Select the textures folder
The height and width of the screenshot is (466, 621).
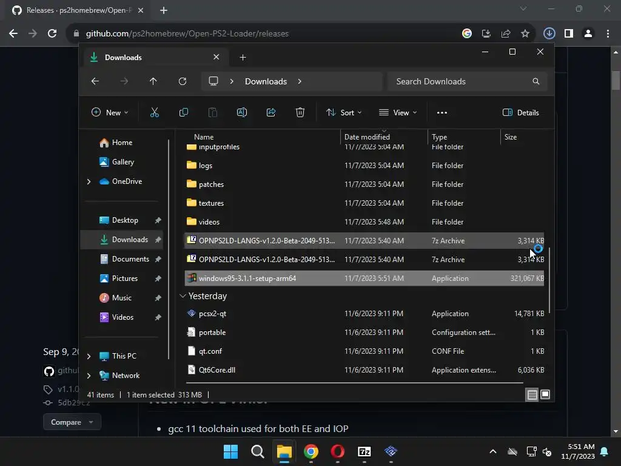[364, 203]
